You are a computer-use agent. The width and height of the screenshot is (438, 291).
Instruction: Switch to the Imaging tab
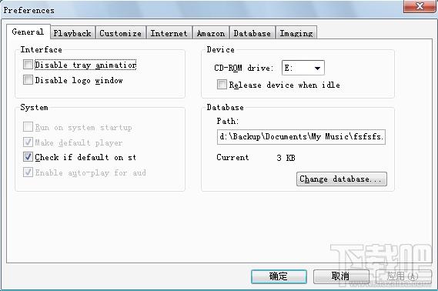point(296,33)
